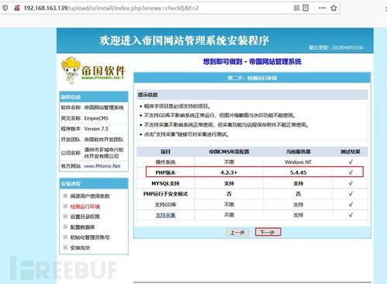Open the www.PHome.Net official site link
This screenshot has width=387, height=284.
click(102, 166)
